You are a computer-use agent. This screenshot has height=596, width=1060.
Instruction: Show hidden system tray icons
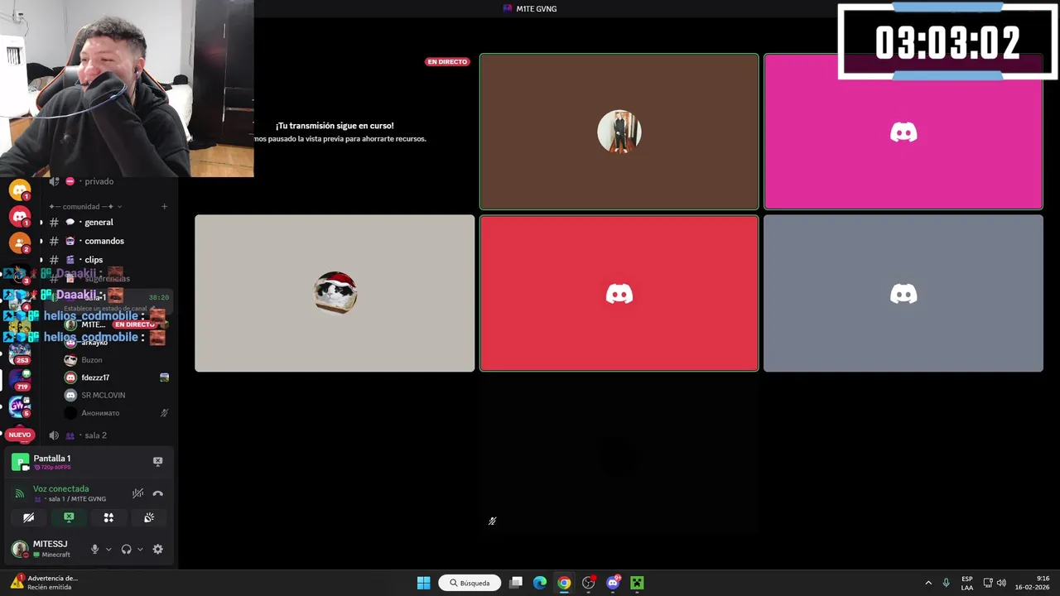click(x=928, y=583)
